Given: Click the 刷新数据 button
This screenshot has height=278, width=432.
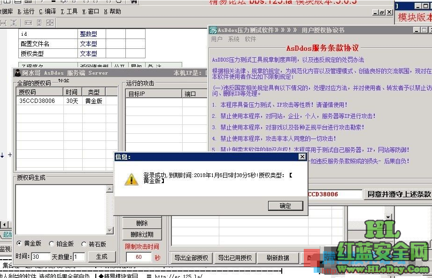Looking at the screenshot, I should point(278,258).
